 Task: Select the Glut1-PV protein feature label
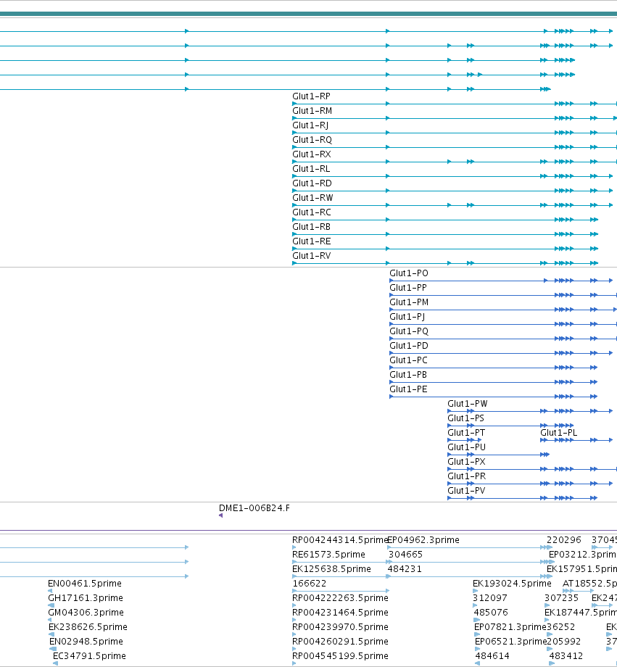(466, 491)
